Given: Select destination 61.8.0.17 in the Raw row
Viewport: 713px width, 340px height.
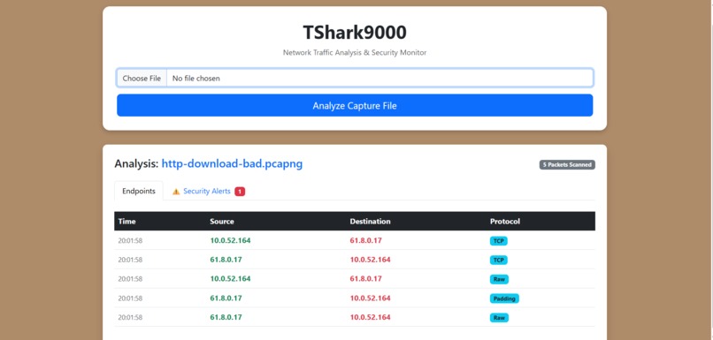Looking at the screenshot, I should click(x=365, y=279).
